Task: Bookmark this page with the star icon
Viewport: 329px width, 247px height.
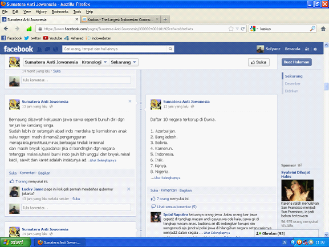Action: click(231, 29)
